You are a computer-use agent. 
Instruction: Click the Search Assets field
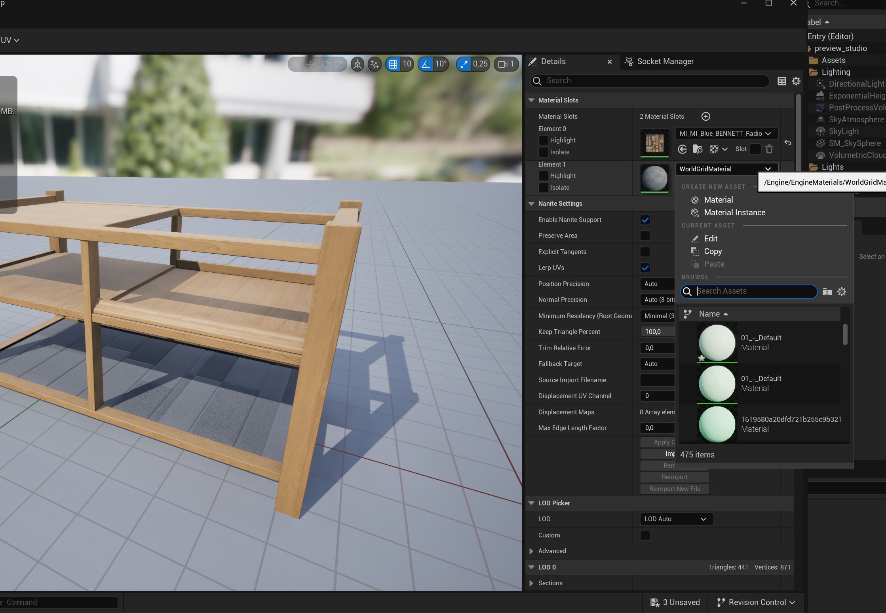click(x=749, y=291)
